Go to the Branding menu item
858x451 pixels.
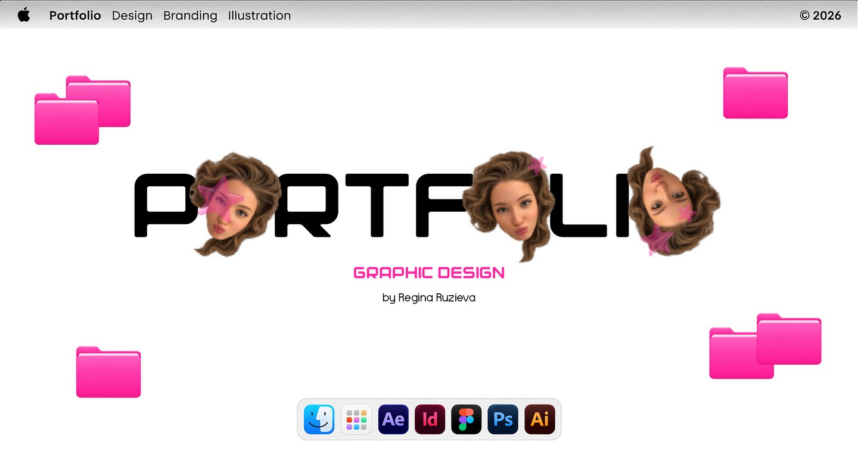(190, 15)
